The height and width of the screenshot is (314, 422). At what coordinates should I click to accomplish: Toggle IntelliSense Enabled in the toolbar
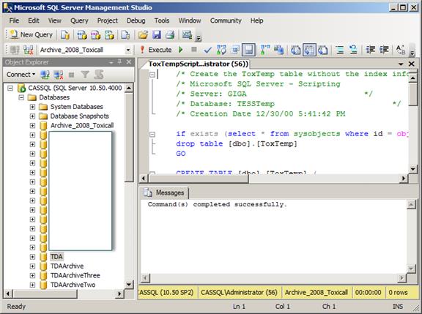click(248, 50)
